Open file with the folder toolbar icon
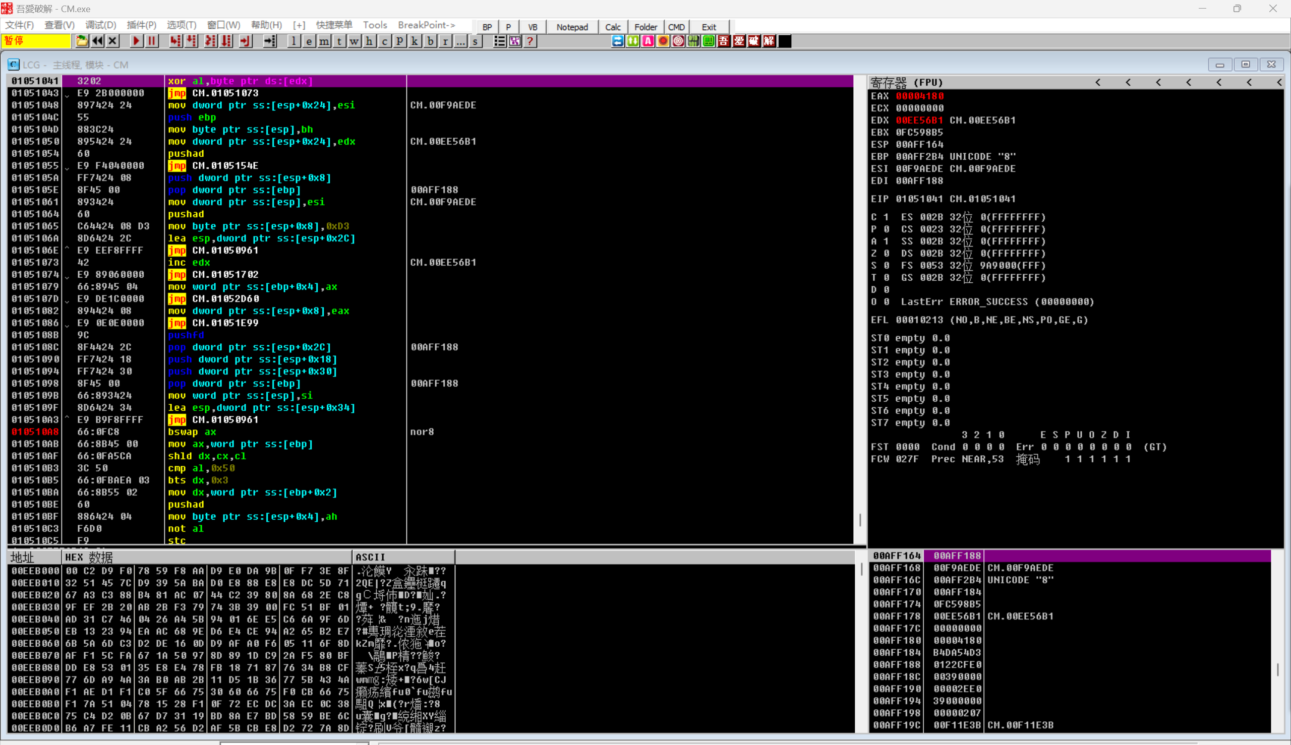This screenshot has height=745, width=1291. click(81, 41)
